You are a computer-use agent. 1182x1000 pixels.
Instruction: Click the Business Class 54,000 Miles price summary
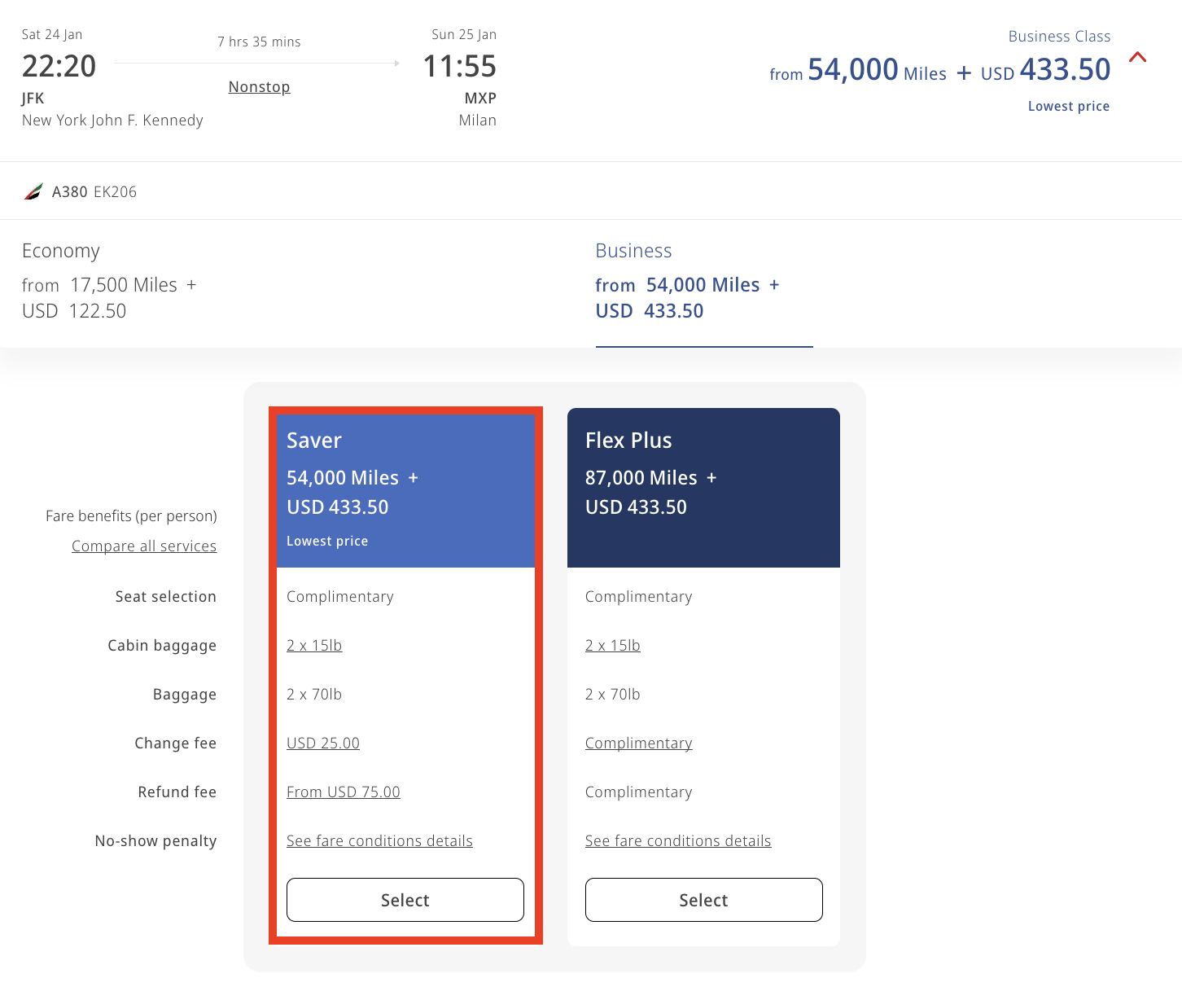[x=939, y=71]
